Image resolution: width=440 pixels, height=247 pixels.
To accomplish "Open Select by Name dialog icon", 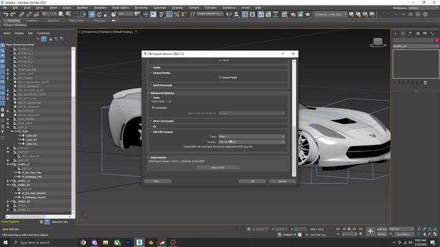I will click(68, 14).
